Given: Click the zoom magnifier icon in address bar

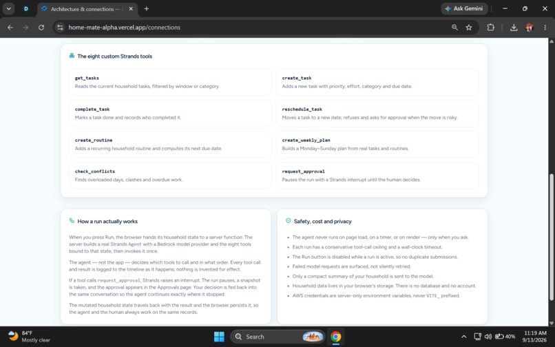Looking at the screenshot, I should (x=454, y=28).
